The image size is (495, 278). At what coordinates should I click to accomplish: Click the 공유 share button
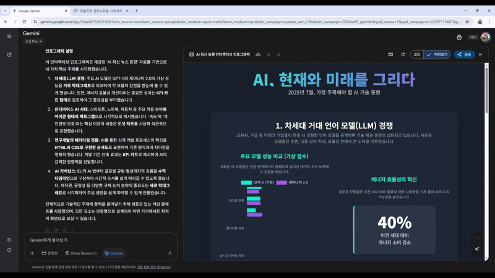[x=465, y=54]
